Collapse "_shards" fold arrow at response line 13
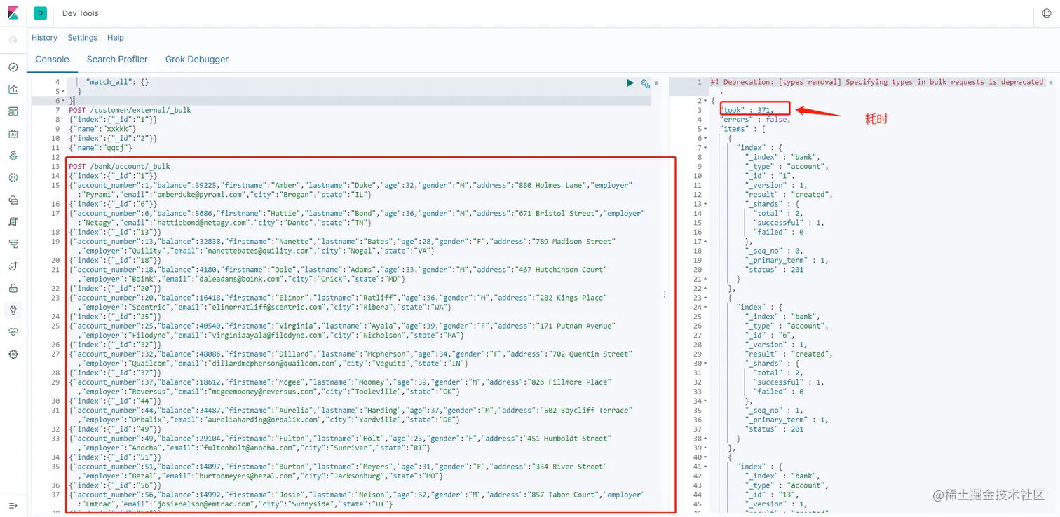 point(706,204)
